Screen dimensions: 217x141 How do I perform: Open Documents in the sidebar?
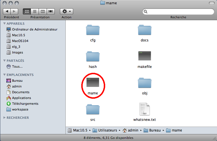(x=18, y=92)
